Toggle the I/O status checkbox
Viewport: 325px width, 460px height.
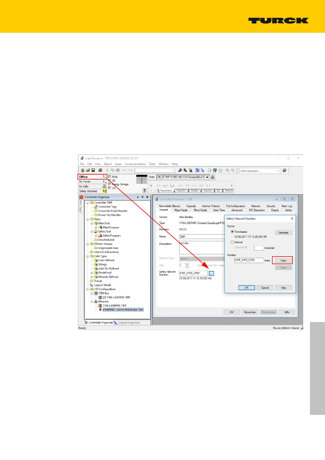[110, 188]
